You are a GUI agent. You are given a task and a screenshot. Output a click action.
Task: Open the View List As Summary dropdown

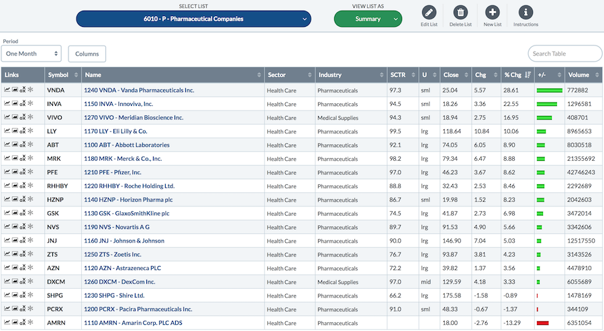[x=368, y=19]
